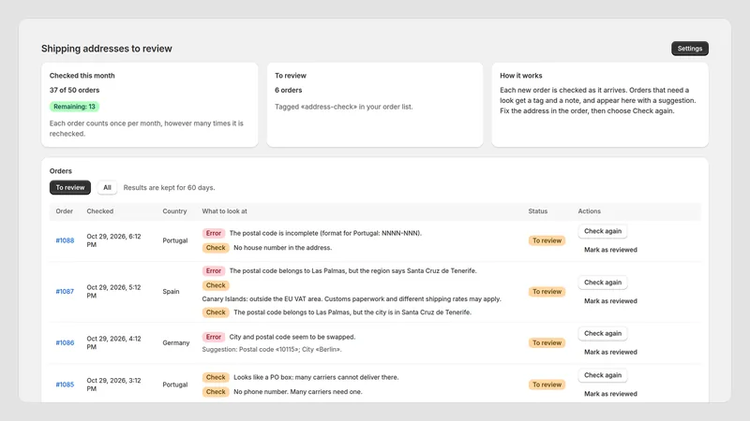Screen dimensions: 750x421
Task: Click Error badge for incomplete postal code
Action: tap(214, 233)
